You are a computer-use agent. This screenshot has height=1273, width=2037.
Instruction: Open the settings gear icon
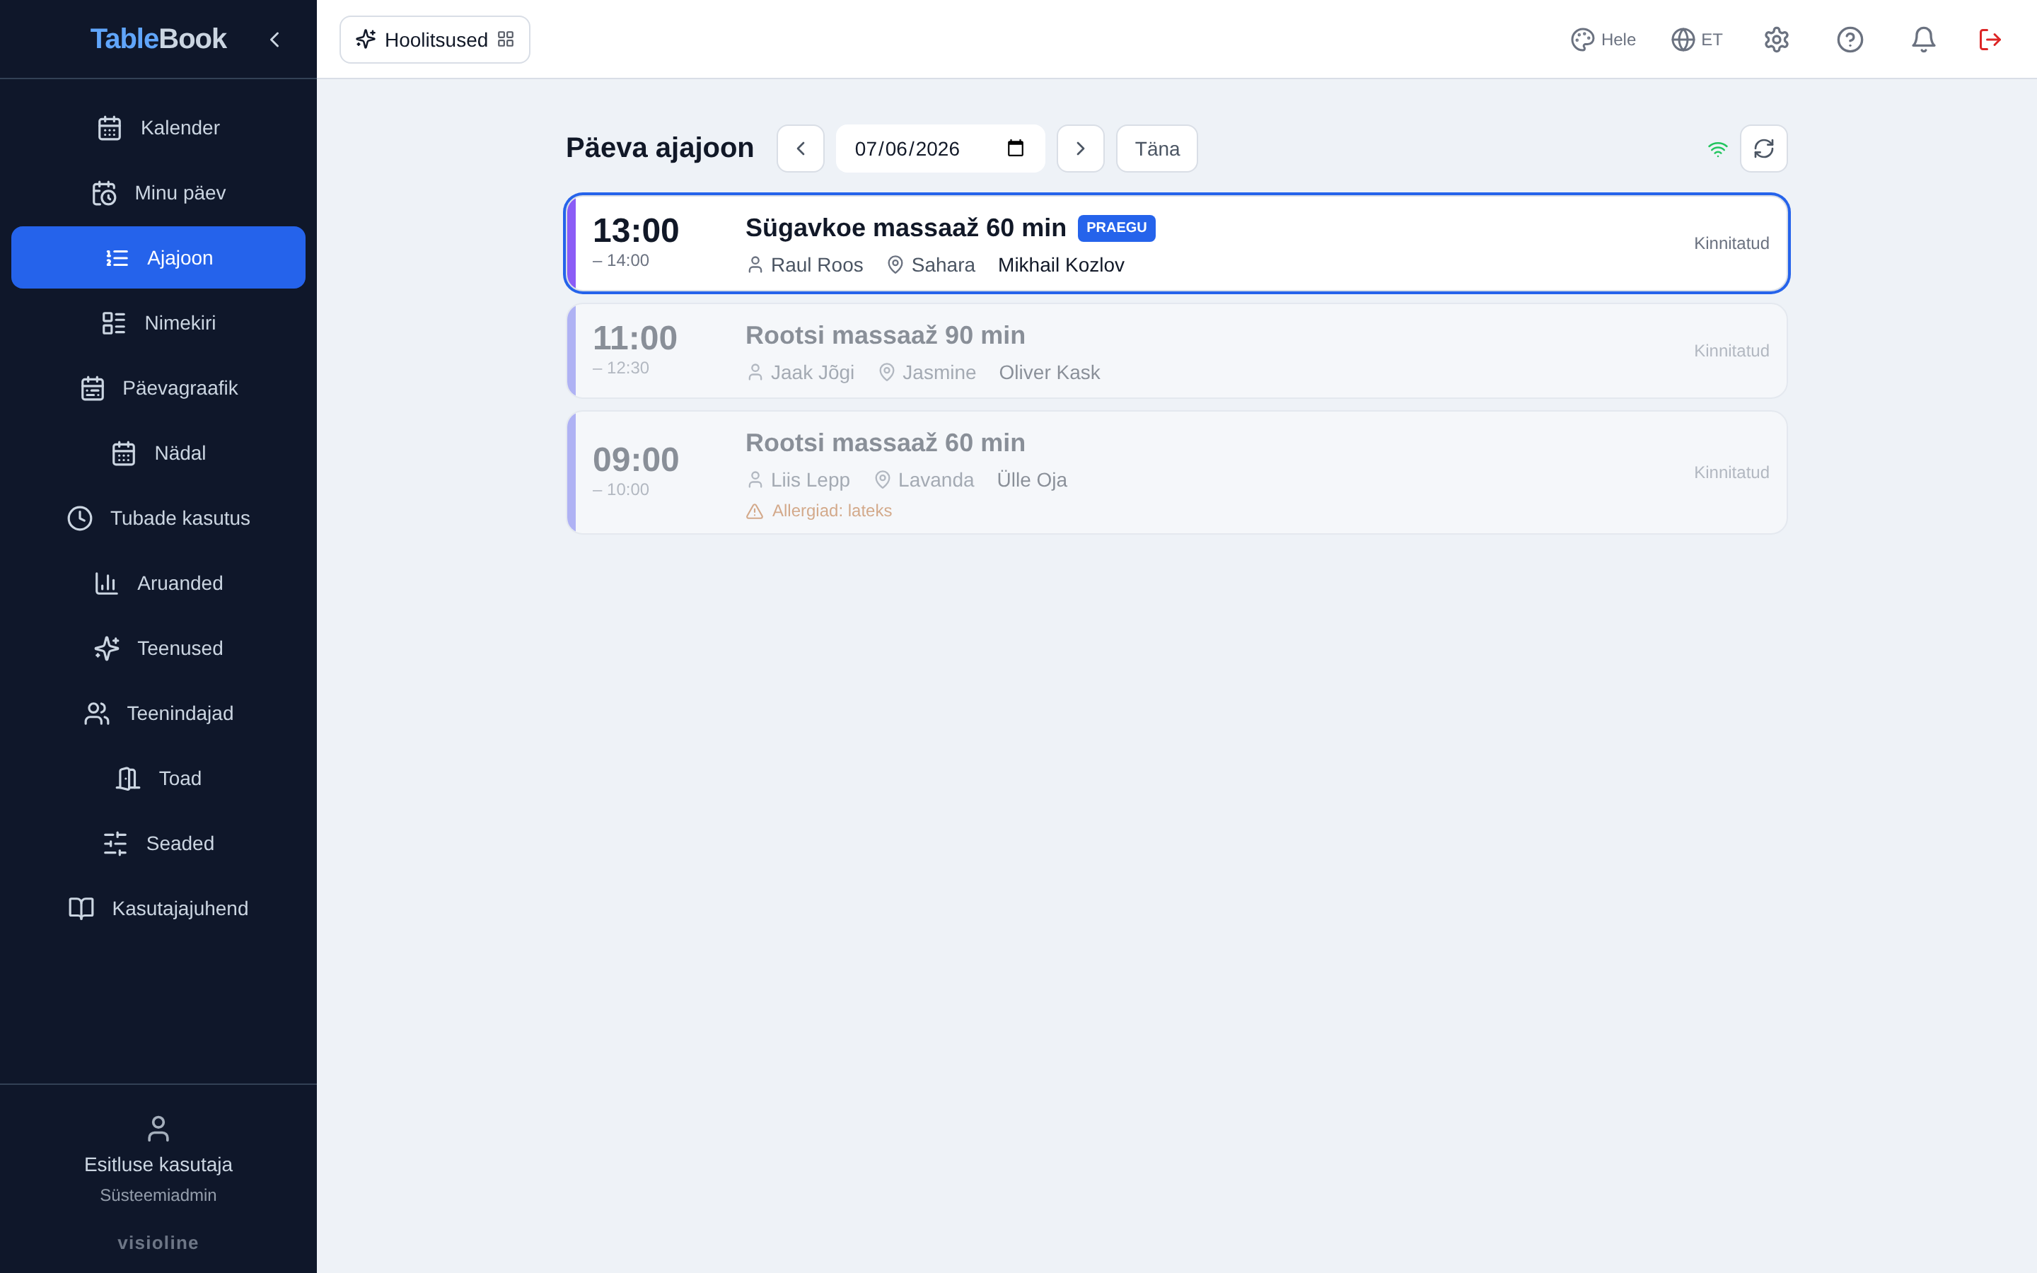(1776, 40)
